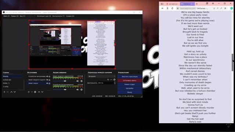Add a scene transition with plus icon
The width and height of the screenshot is (235, 132).
(x=108, y=80)
